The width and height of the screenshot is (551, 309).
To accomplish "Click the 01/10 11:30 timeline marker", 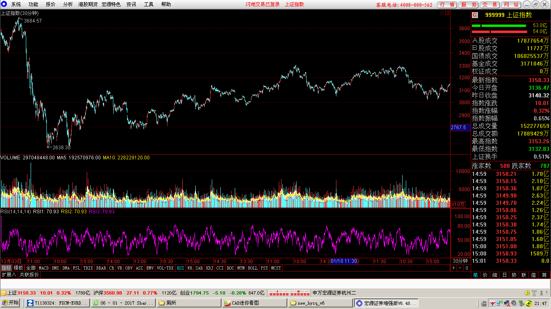I will 344,261.
